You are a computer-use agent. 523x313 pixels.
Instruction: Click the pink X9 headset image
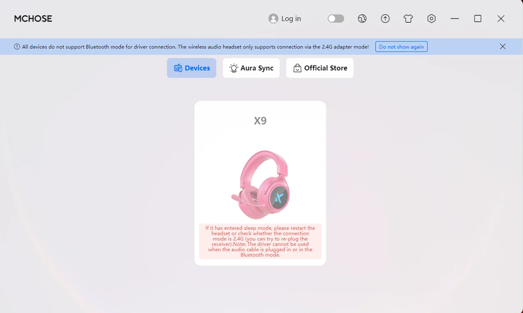coord(260,185)
